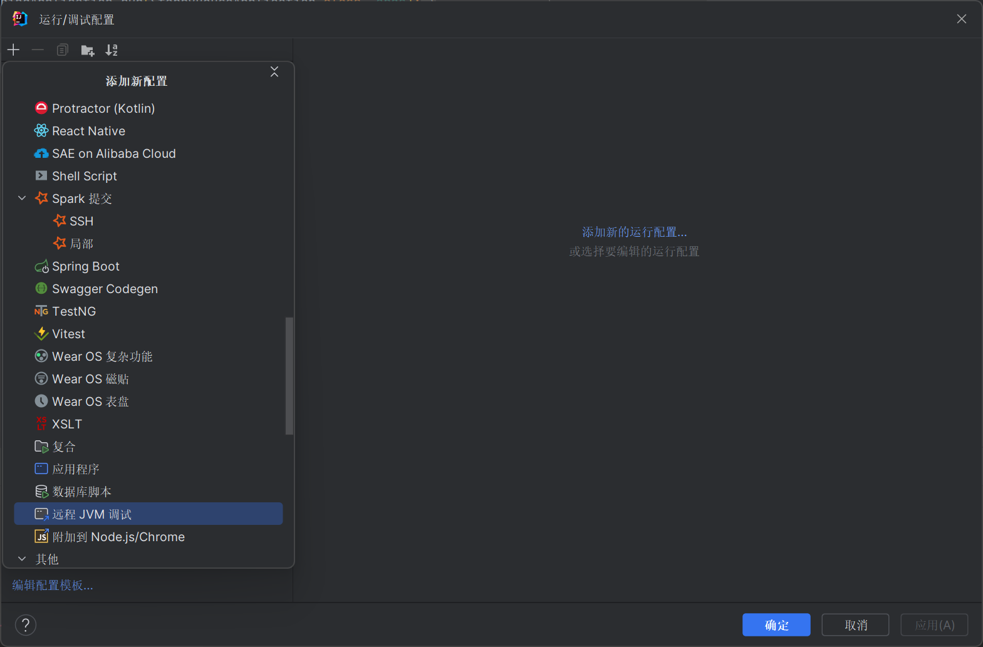
Task: Click the remove configuration minus icon
Action: coord(38,49)
